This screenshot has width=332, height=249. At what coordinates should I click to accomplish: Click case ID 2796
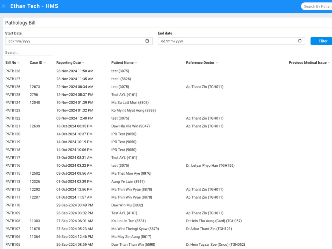pos(34,95)
